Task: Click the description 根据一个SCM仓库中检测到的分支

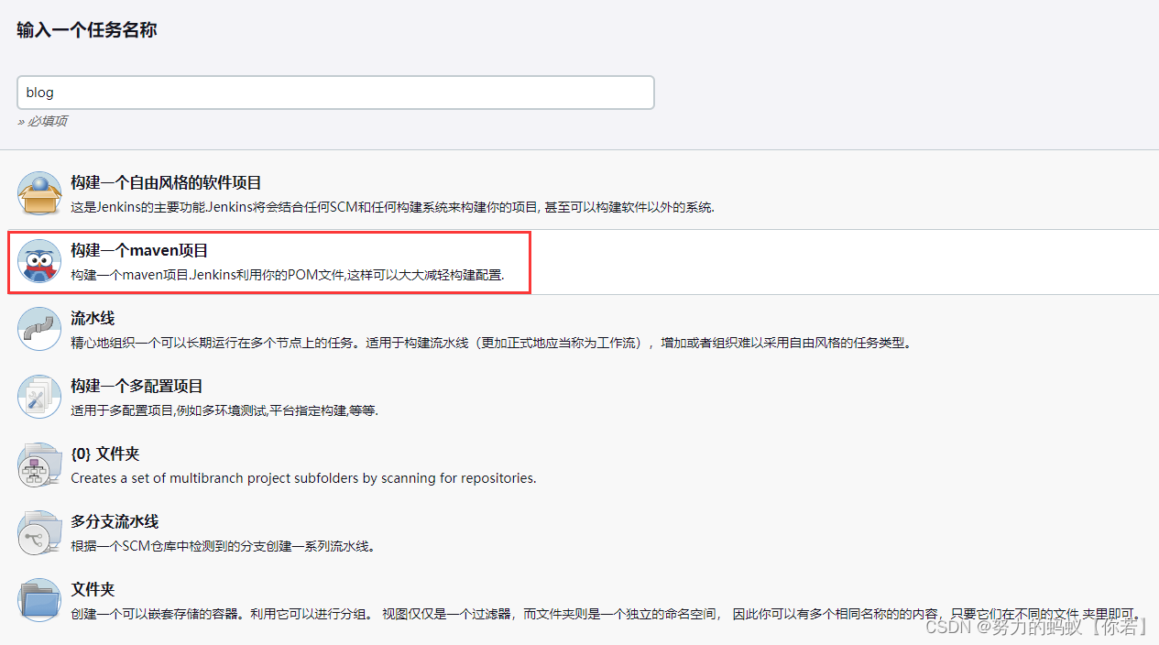Action: point(224,546)
